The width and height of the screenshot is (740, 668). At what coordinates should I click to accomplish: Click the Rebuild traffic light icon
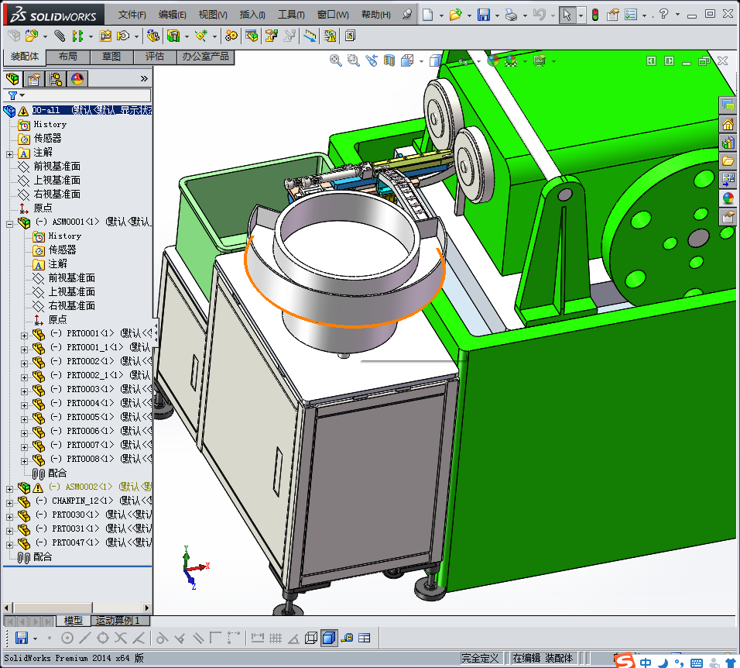(x=594, y=15)
